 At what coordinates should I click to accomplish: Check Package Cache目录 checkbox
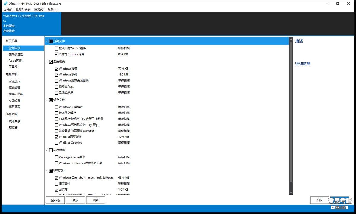[56, 158]
